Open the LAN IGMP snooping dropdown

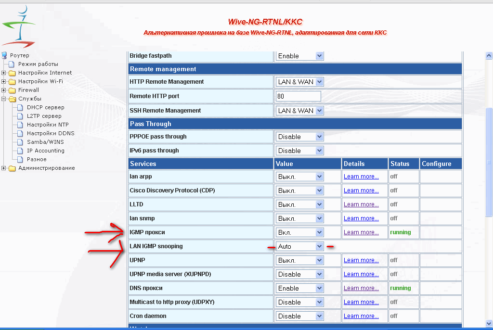tap(299, 246)
